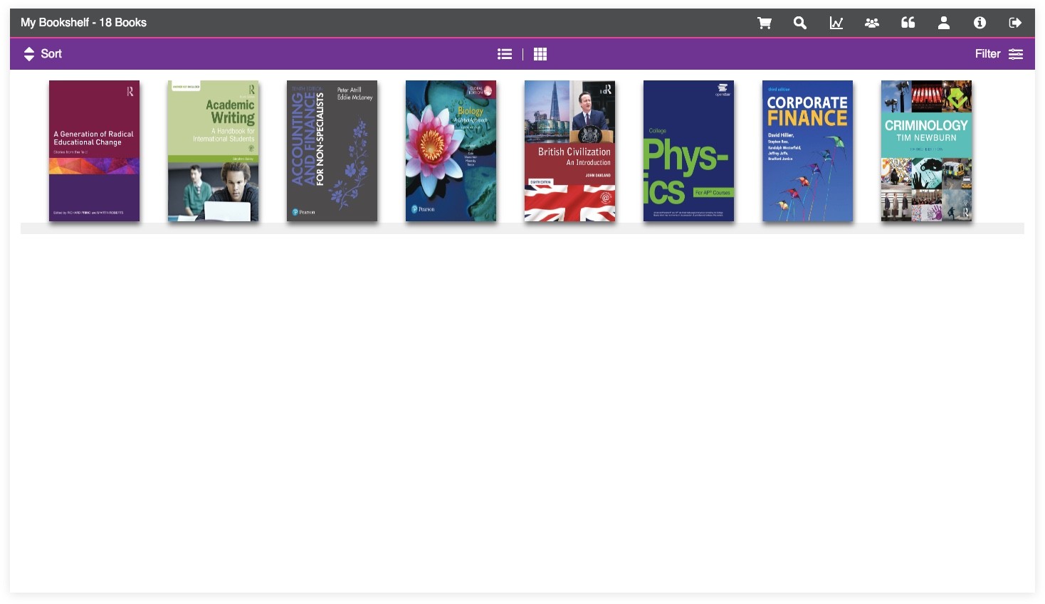Switch to grid view

pyautogui.click(x=540, y=54)
